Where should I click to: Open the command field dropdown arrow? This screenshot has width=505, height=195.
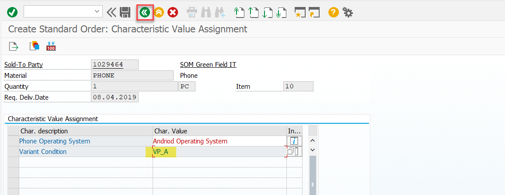[97, 12]
